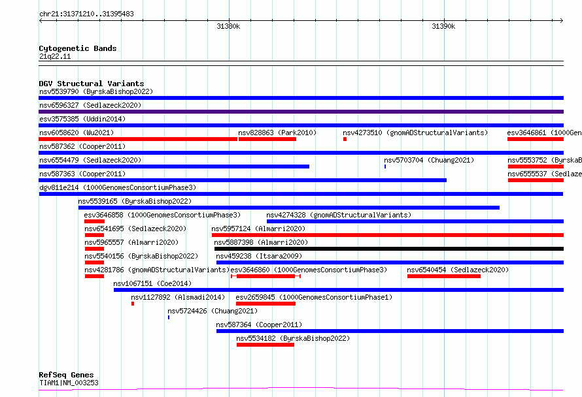The width and height of the screenshot is (582, 397).
Task: Click the nsv6541695 (Sedlazeck2020) label
Action: click(135, 229)
